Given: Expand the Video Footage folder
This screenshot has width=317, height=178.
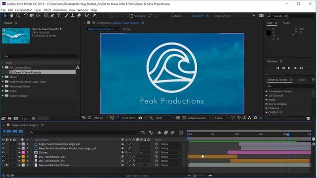Looking at the screenshot, I should click(3, 95).
